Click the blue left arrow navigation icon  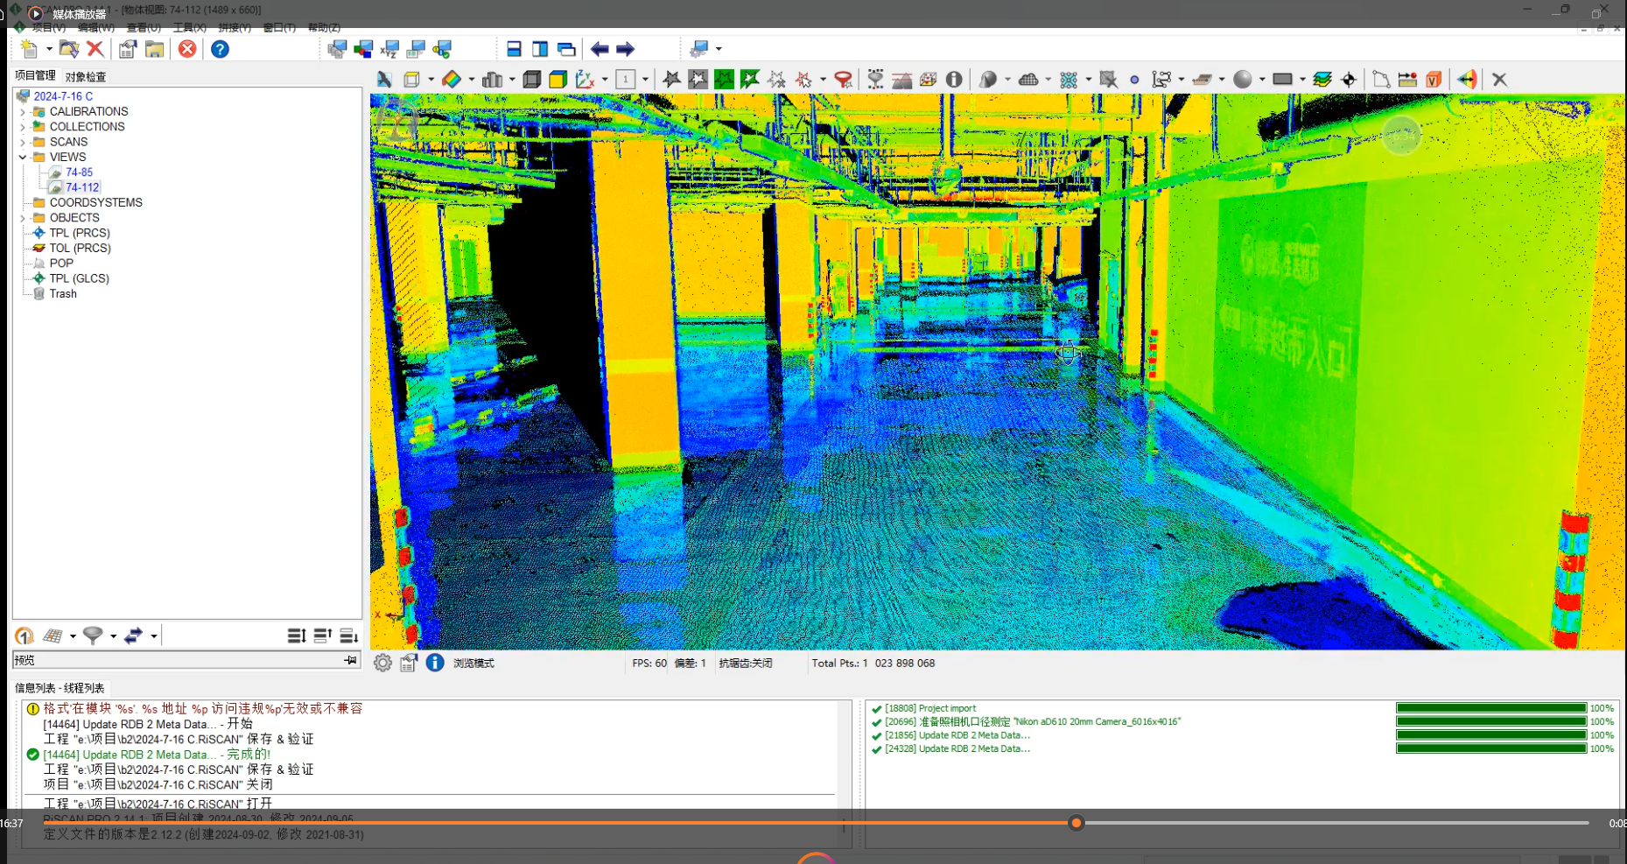pos(600,49)
